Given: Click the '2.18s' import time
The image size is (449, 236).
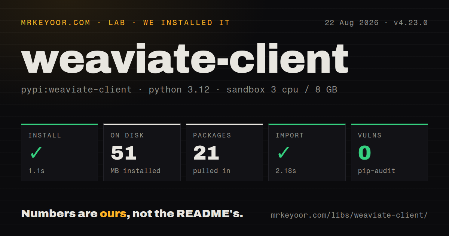Looking at the screenshot, I should pyautogui.click(x=286, y=171).
